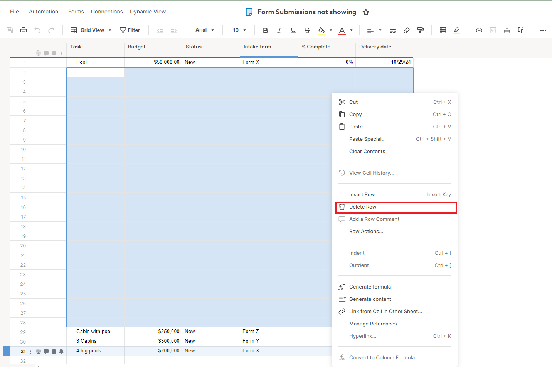The width and height of the screenshot is (552, 367).
Task: Expand the alignment dropdown arrow
Action: (380, 30)
